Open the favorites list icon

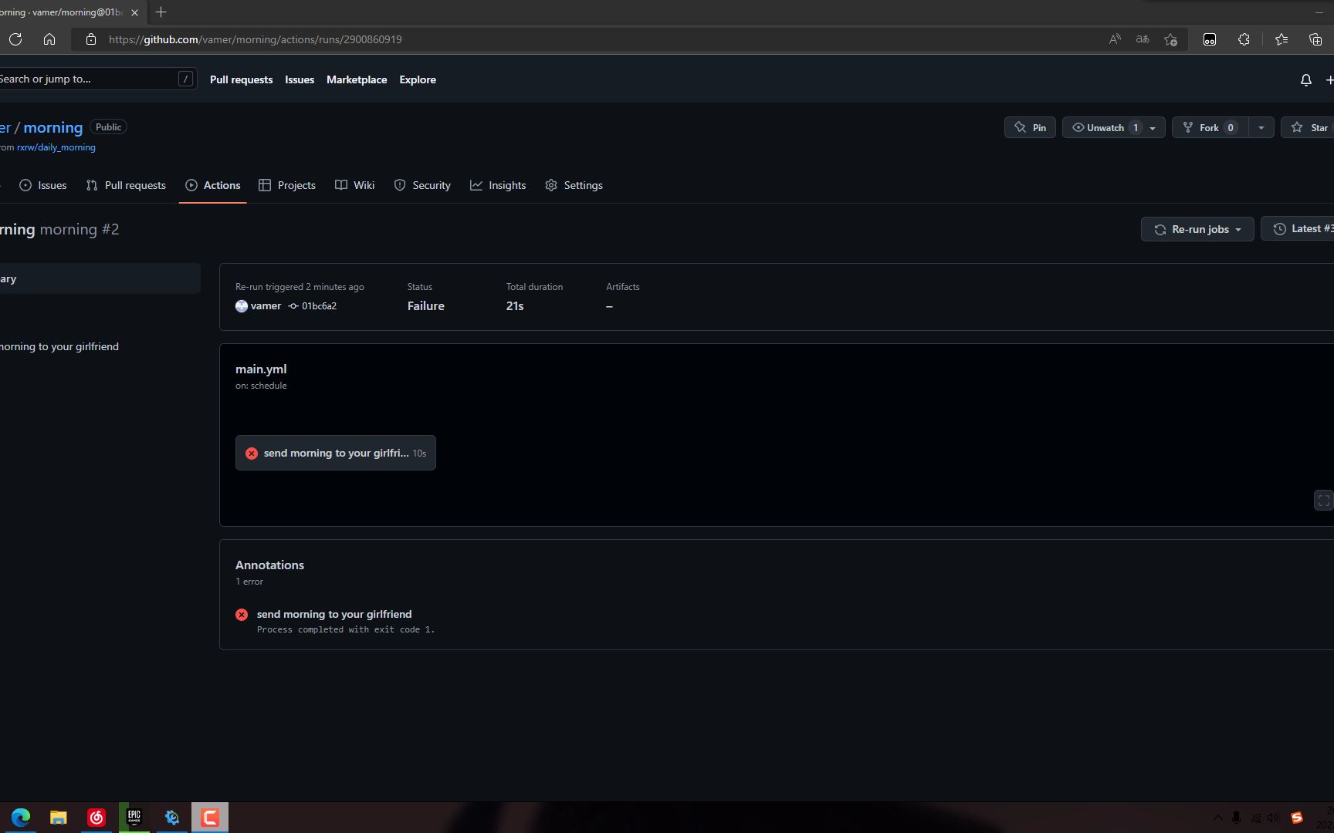(x=1282, y=39)
